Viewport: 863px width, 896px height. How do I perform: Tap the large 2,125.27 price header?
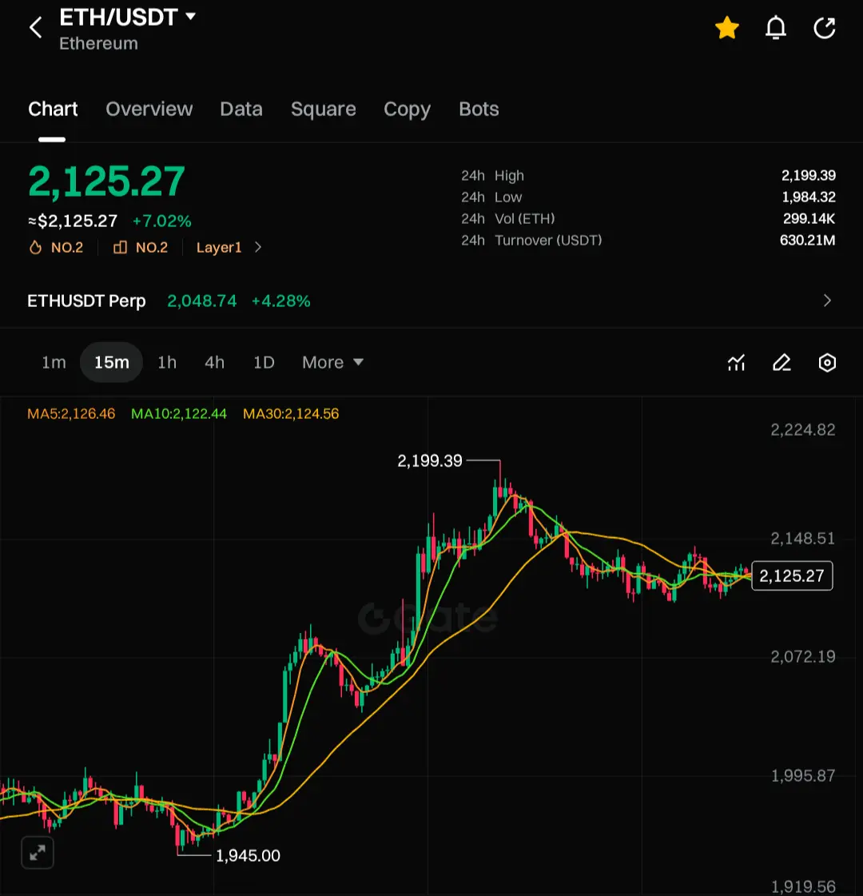click(x=106, y=181)
